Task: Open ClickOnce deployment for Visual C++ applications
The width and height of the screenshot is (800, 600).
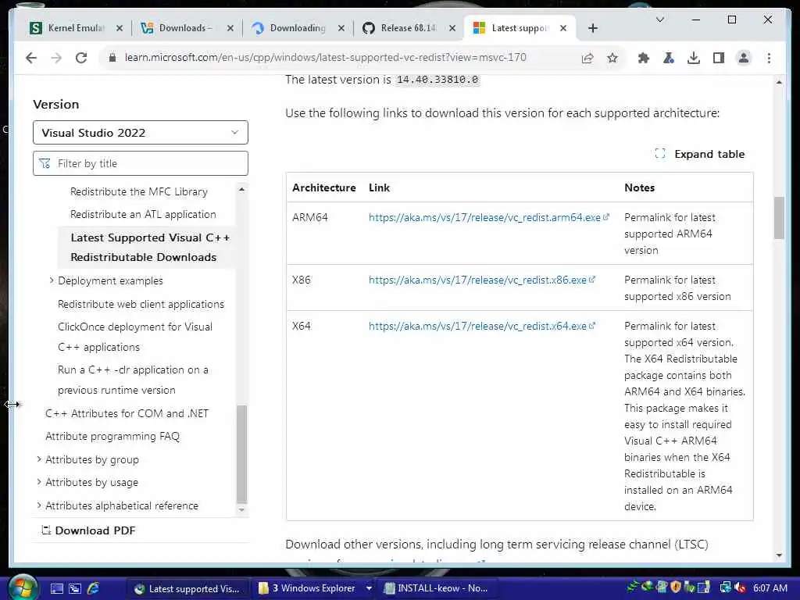Action: [x=134, y=337]
